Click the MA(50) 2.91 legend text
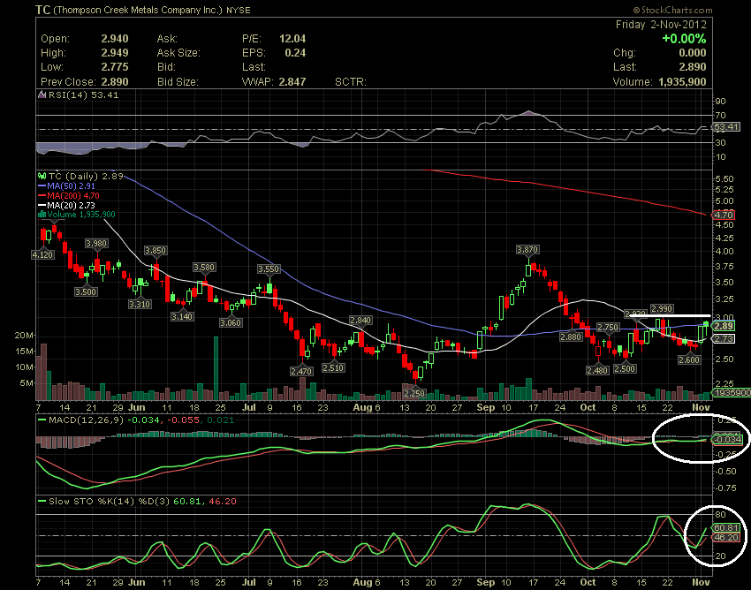Viewport: 751px width, 590px height. coord(72,185)
